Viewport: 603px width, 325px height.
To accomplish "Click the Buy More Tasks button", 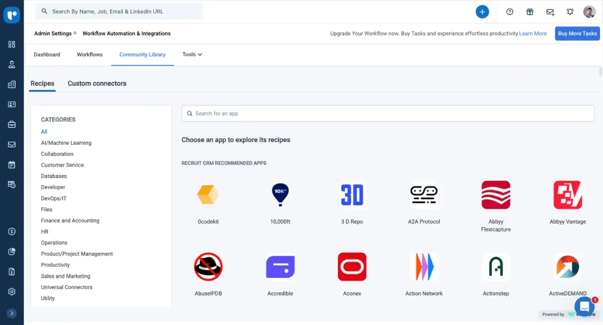I will 577,34.
